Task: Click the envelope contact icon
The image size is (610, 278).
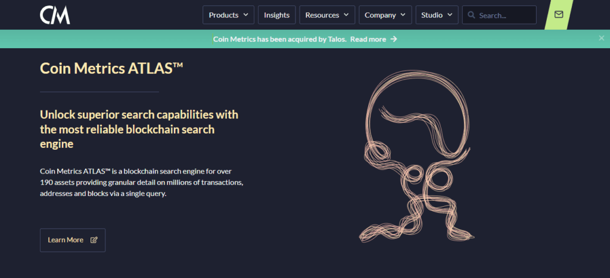Action: point(559,15)
